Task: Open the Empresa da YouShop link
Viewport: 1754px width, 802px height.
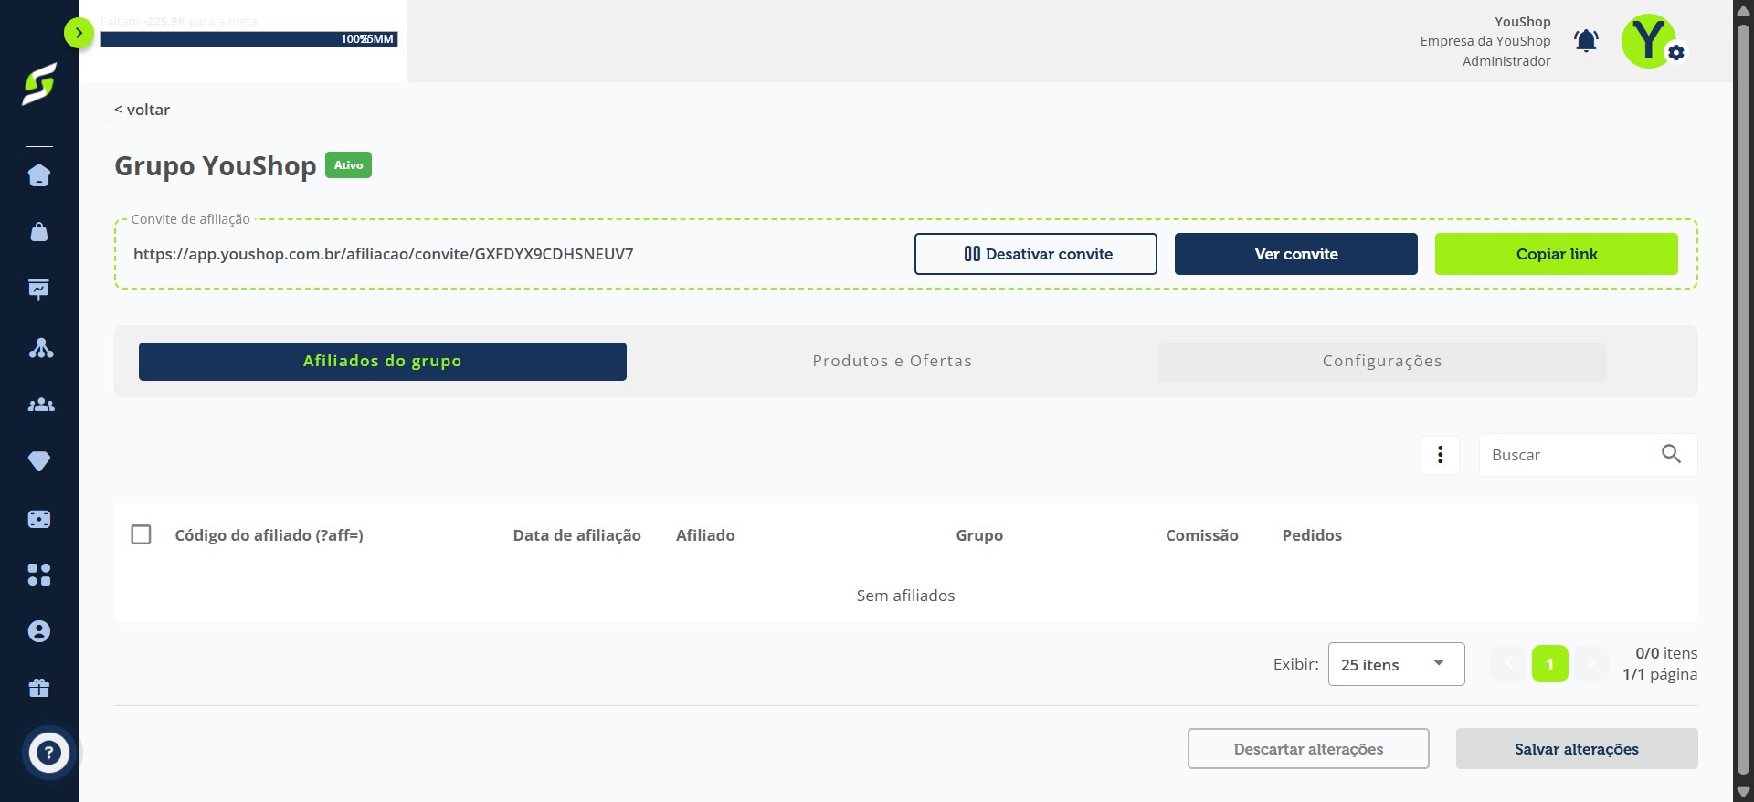Action: [x=1485, y=41]
